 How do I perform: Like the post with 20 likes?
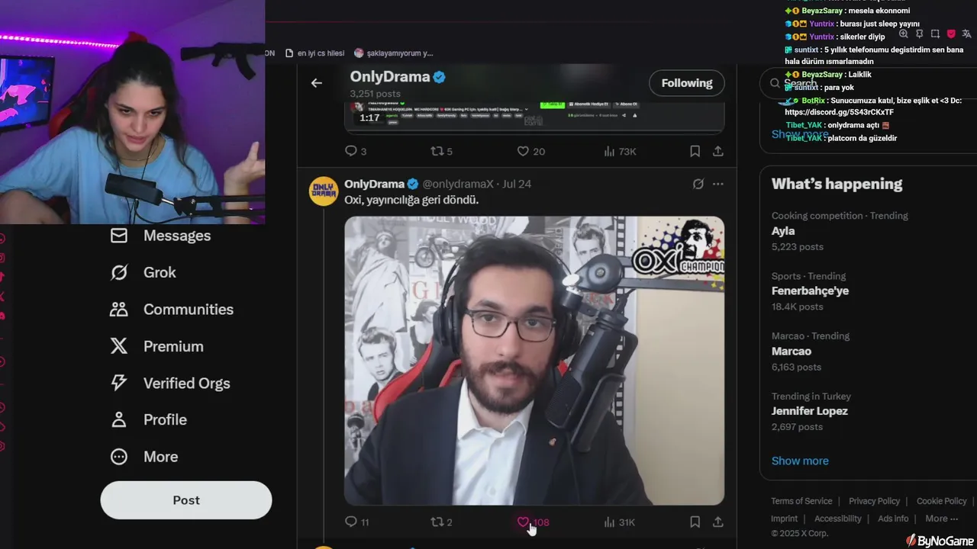click(531, 151)
